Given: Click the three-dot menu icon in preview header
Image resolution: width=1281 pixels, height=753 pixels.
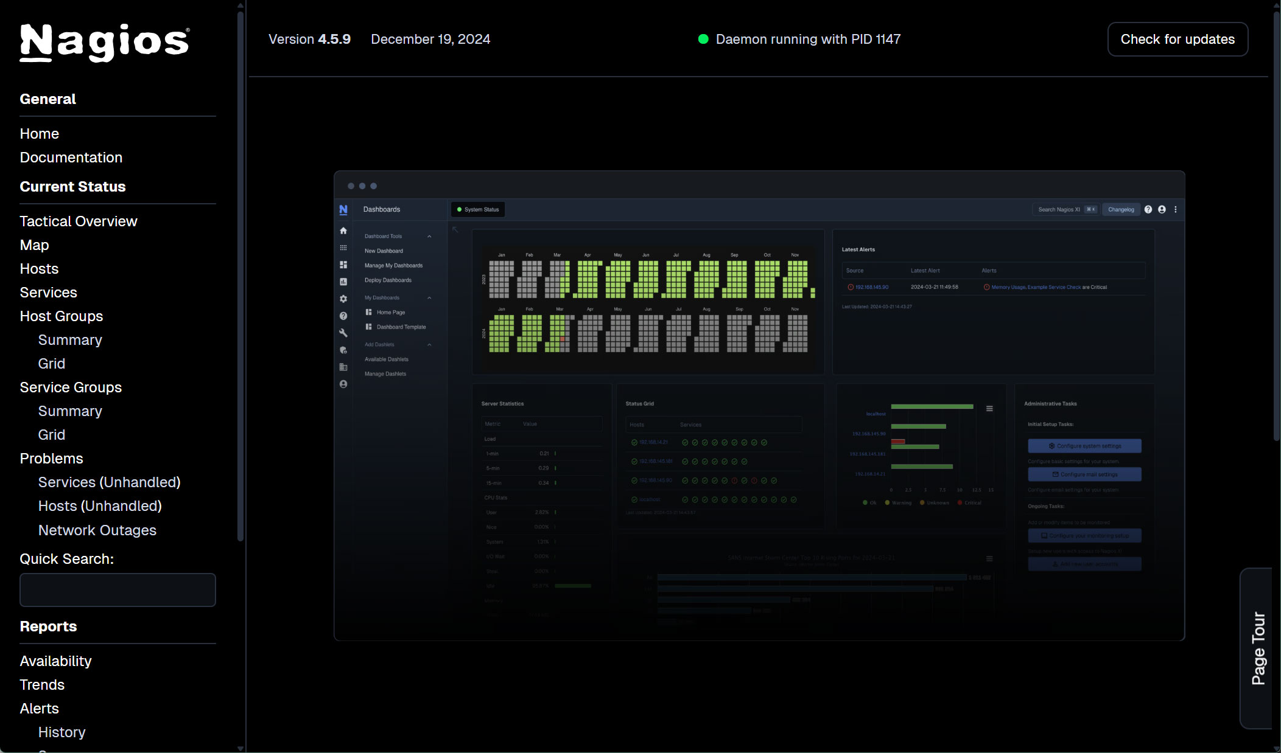Looking at the screenshot, I should pyautogui.click(x=1175, y=209).
